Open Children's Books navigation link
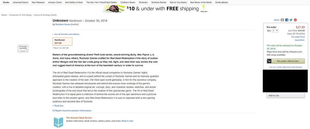 click(128, 2)
